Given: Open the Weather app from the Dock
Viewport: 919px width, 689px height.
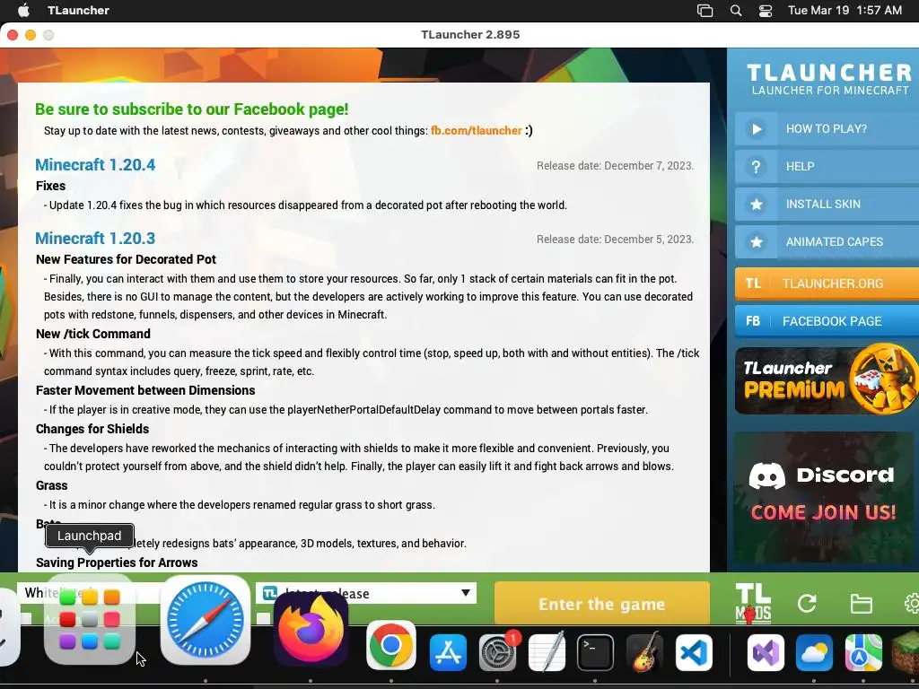Looking at the screenshot, I should [x=815, y=652].
